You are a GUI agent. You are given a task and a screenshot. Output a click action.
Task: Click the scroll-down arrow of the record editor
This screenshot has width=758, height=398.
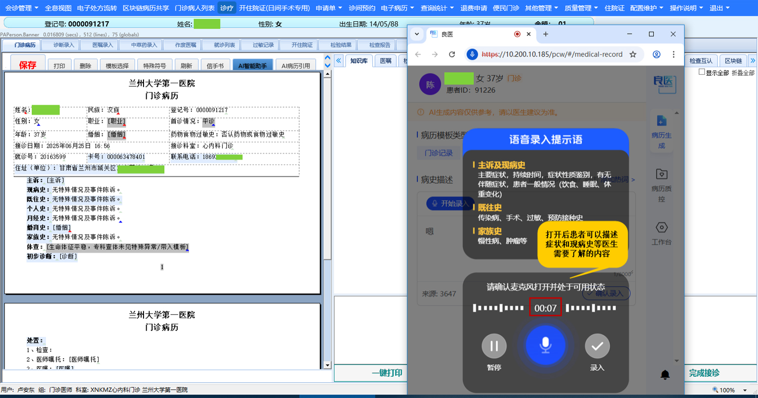327,365
